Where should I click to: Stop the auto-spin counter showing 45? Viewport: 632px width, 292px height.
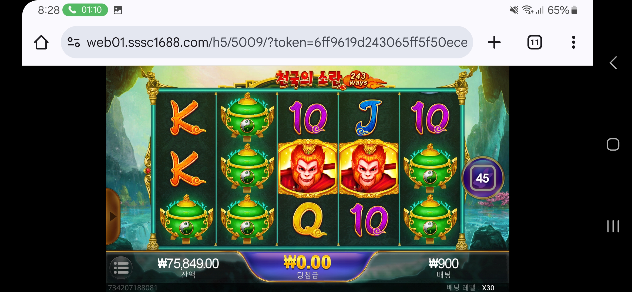point(483,178)
